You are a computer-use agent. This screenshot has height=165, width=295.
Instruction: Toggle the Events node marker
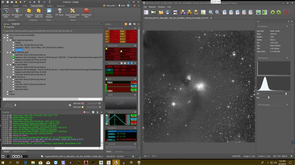pos(8,94)
